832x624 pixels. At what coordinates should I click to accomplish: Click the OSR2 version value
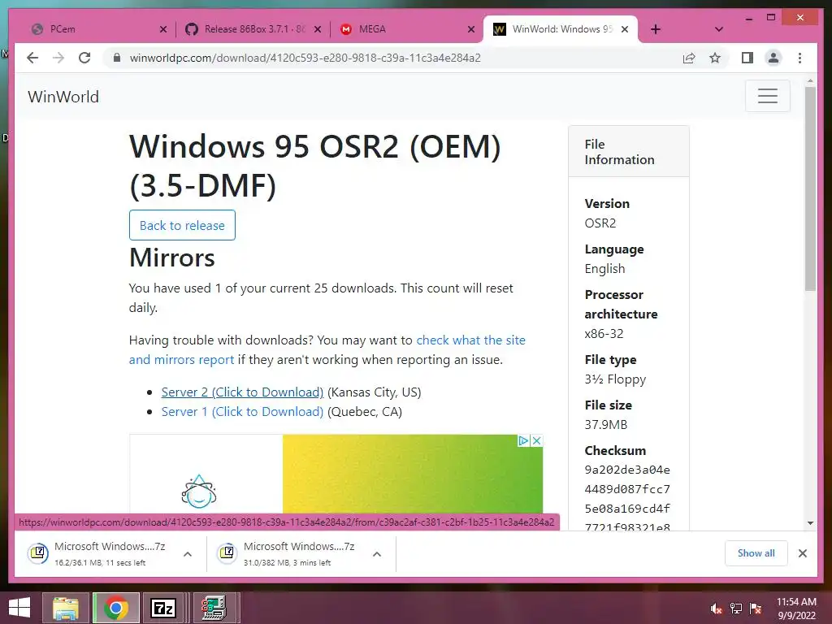pos(600,223)
